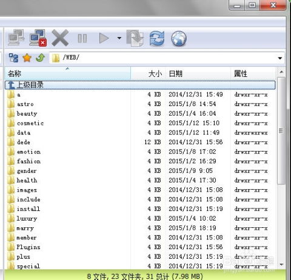Click the date 2015/1/8 18:19 cell
Image resolution: width=291 pixels, height=280 pixels.
click(192, 228)
